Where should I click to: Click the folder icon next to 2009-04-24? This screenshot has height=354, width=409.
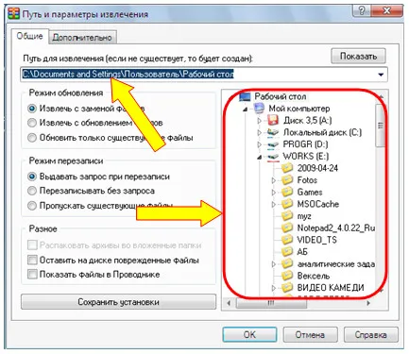(287, 168)
